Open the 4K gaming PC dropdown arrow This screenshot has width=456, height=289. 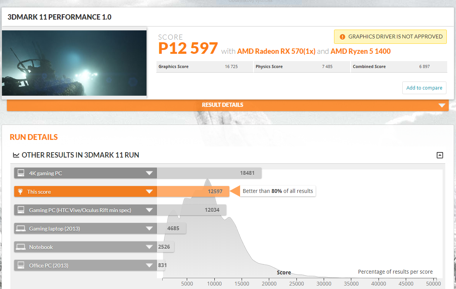(149, 173)
